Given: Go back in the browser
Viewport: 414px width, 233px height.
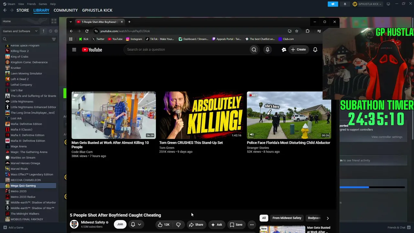Looking at the screenshot, I should tap(71, 31).
